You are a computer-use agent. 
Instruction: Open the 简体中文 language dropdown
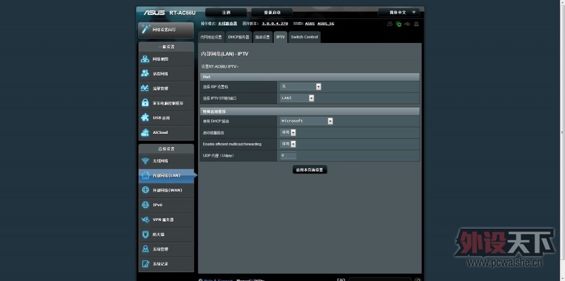[399, 13]
